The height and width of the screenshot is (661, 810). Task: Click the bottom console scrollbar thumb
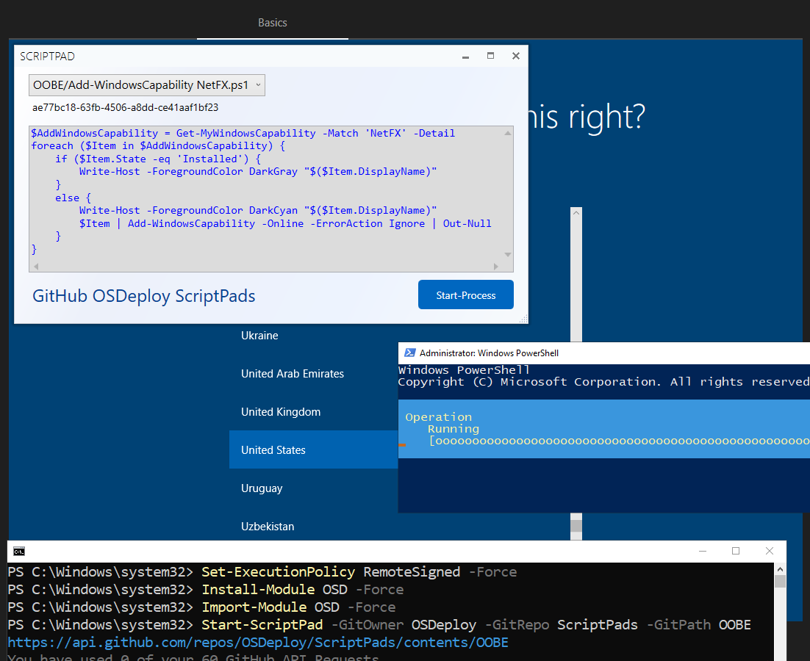coord(780,581)
